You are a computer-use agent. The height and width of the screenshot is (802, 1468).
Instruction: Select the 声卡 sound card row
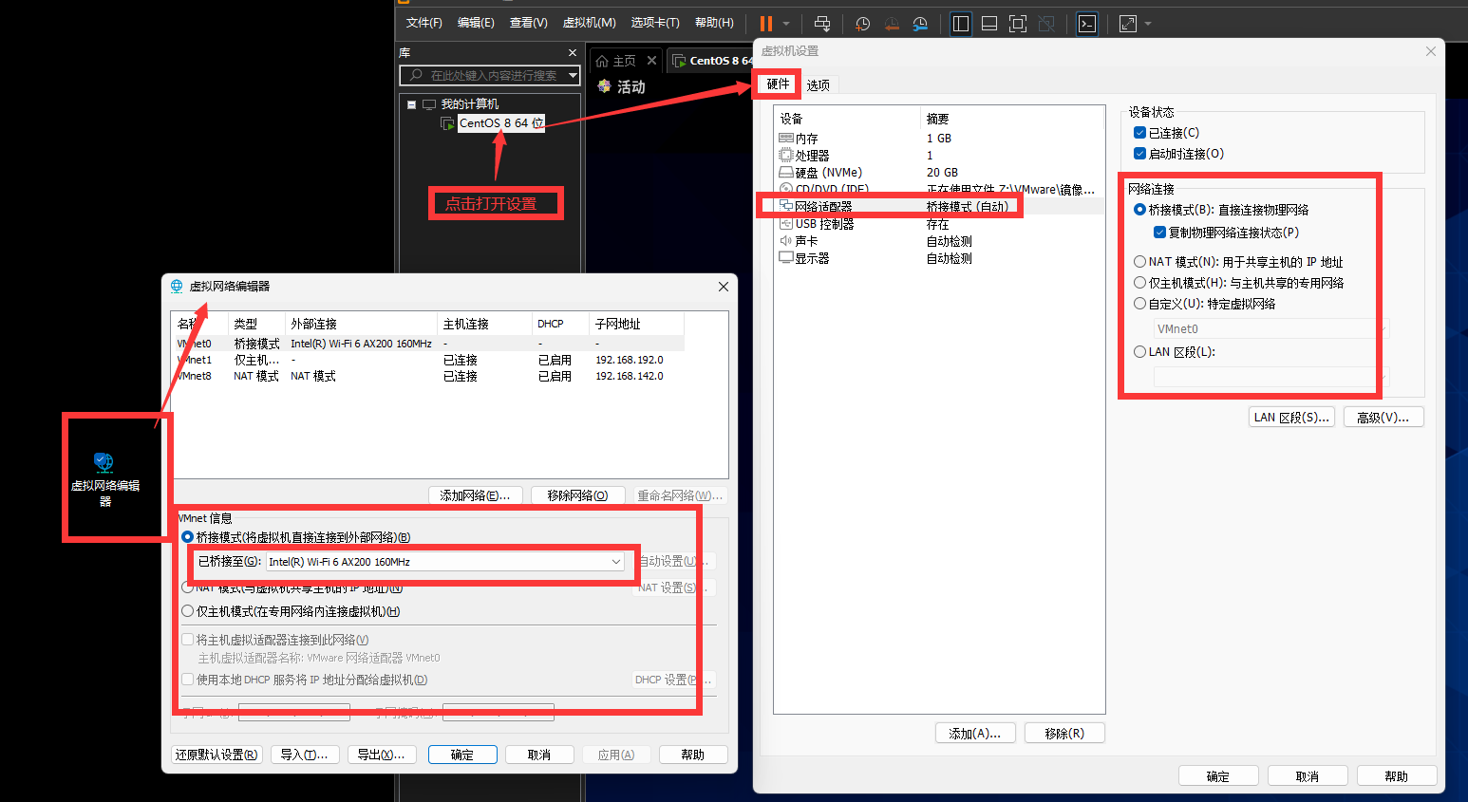click(940, 242)
